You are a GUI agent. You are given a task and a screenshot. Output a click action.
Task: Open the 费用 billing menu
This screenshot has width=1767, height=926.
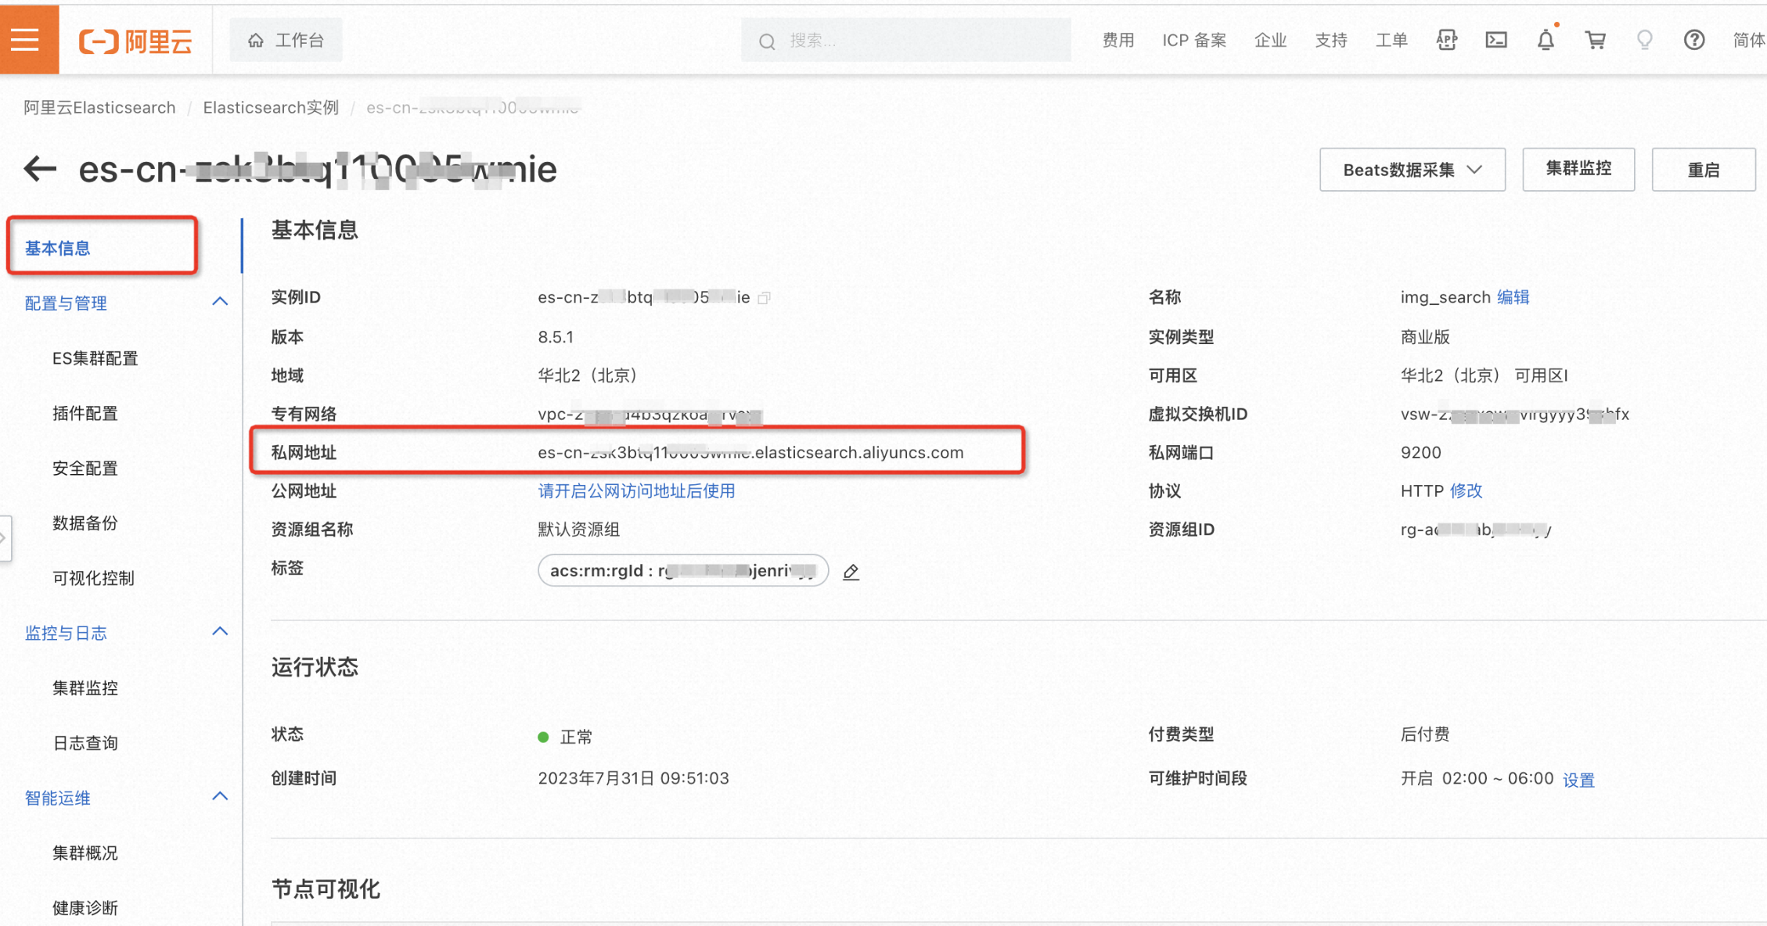(x=1118, y=40)
